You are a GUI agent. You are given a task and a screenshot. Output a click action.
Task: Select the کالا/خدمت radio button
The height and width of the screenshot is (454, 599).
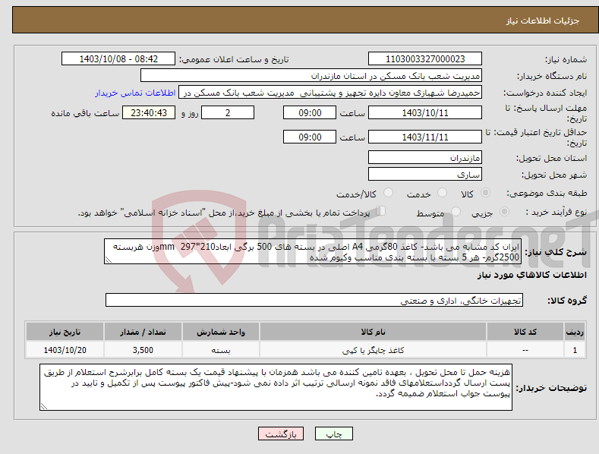(388, 193)
